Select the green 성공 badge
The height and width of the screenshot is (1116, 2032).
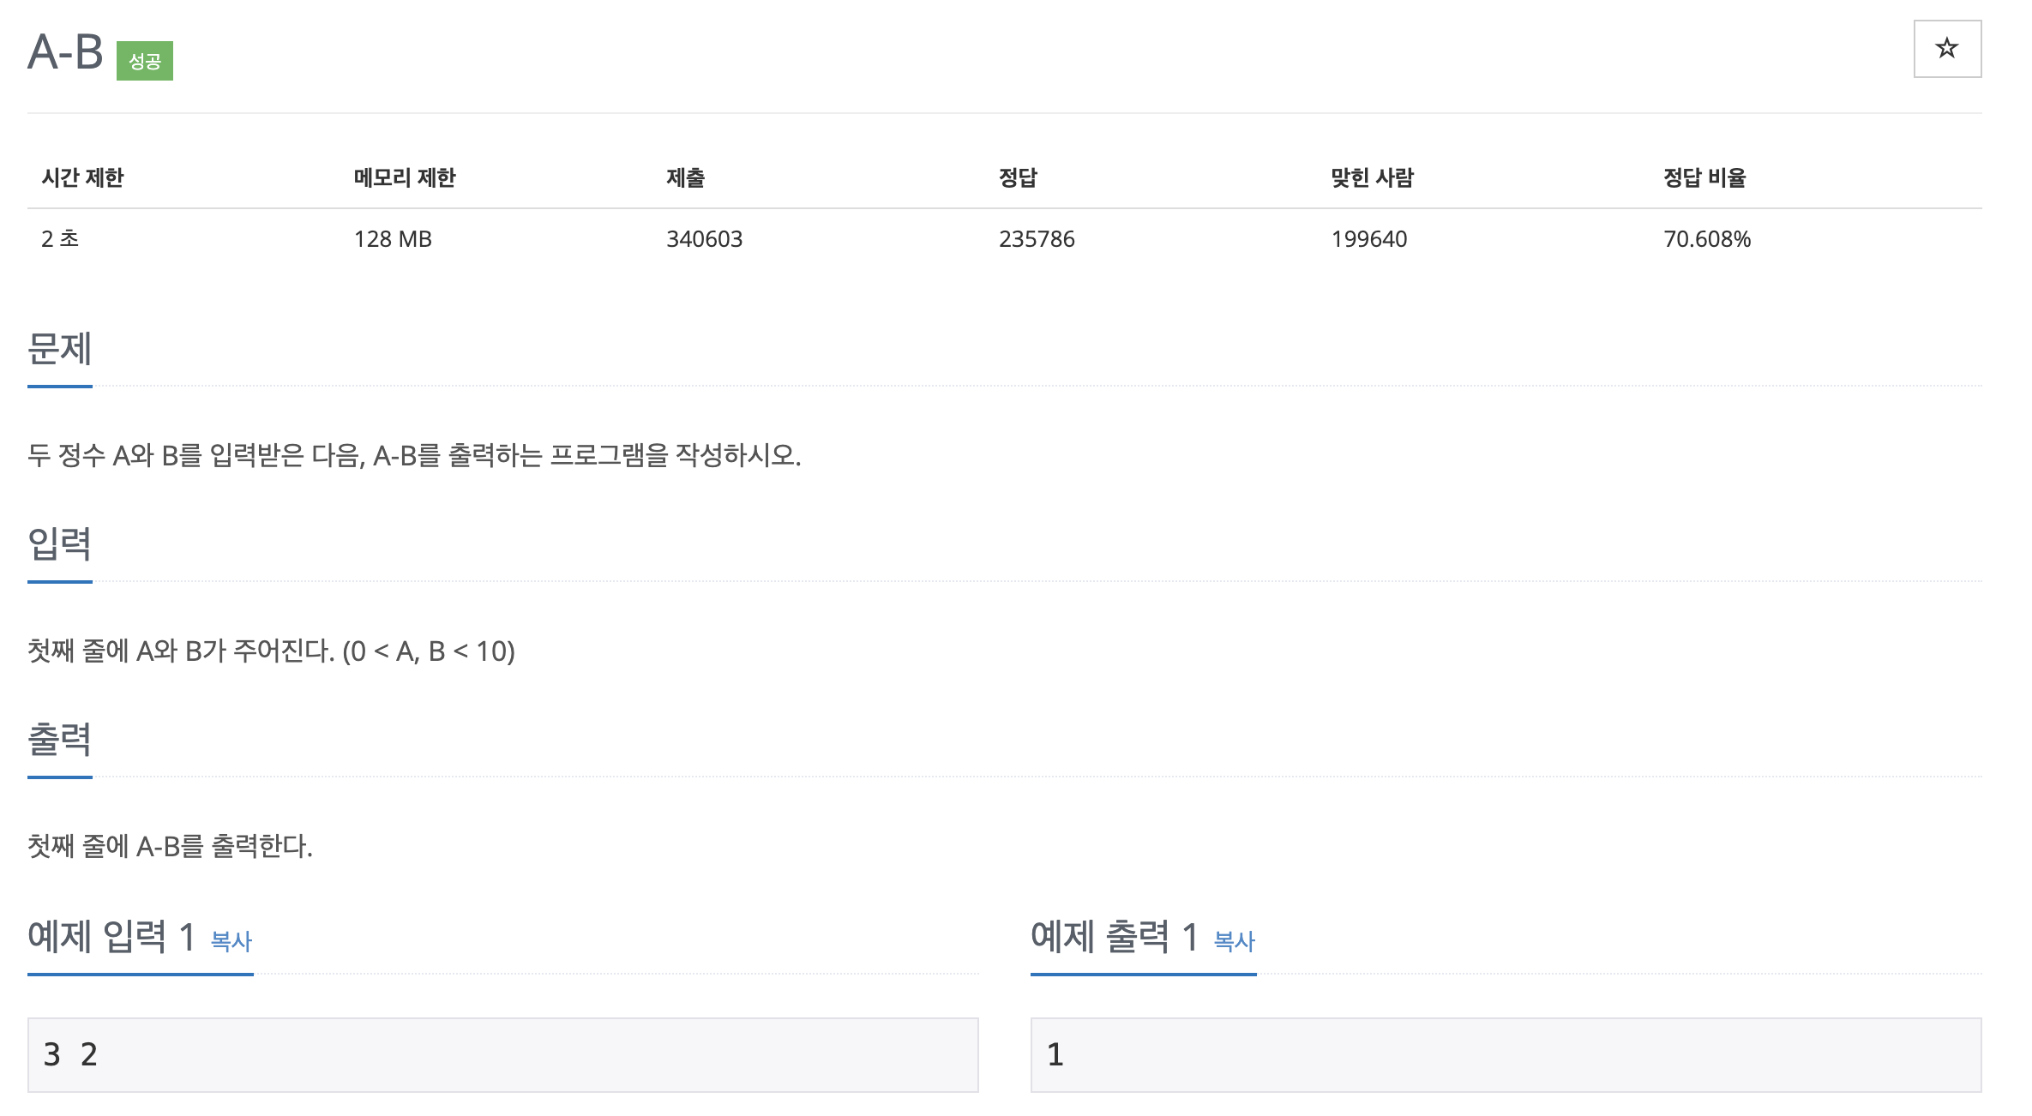[x=143, y=61]
